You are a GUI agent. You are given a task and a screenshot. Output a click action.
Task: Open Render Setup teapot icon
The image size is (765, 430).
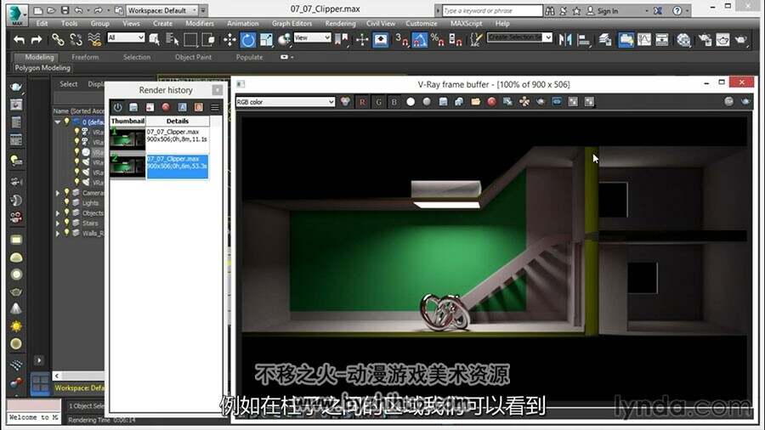point(705,39)
